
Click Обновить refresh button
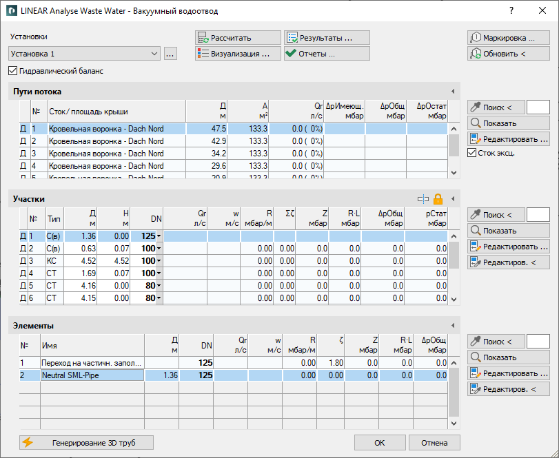pos(509,54)
